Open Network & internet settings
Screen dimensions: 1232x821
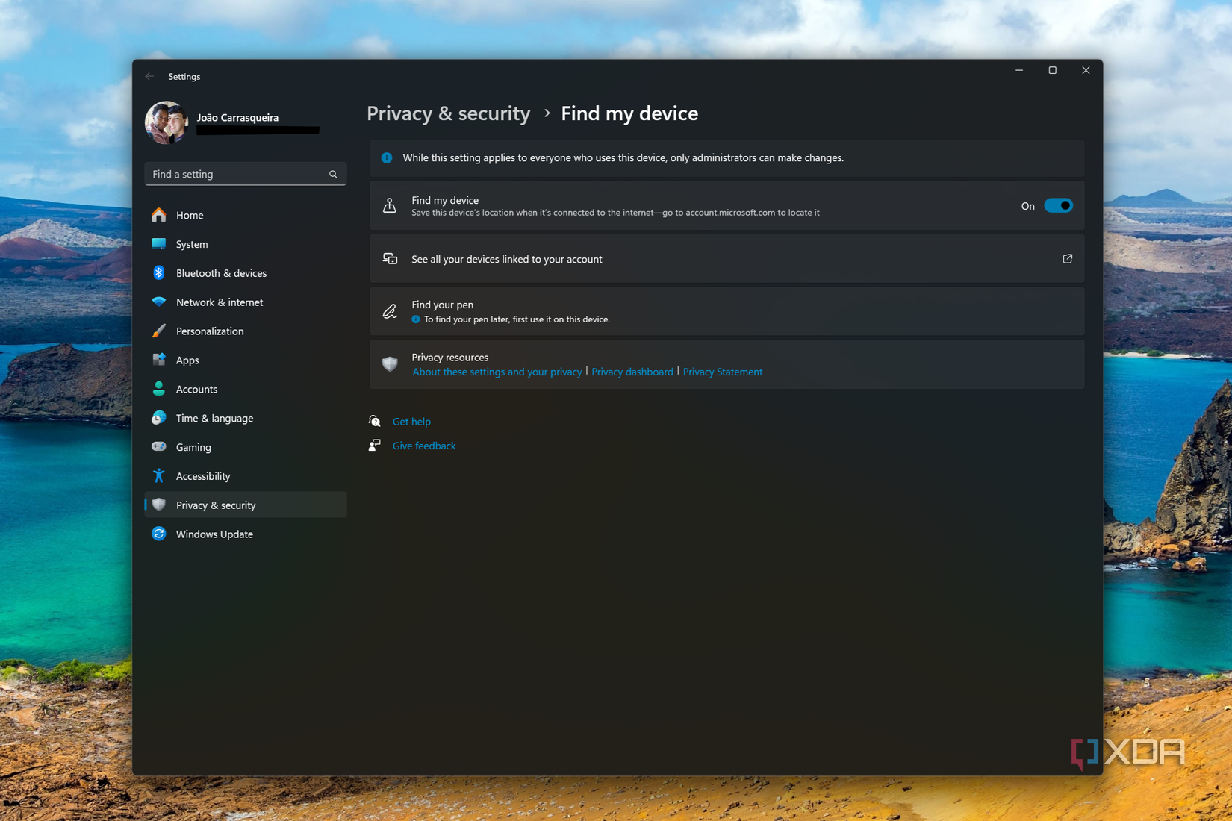245,302
